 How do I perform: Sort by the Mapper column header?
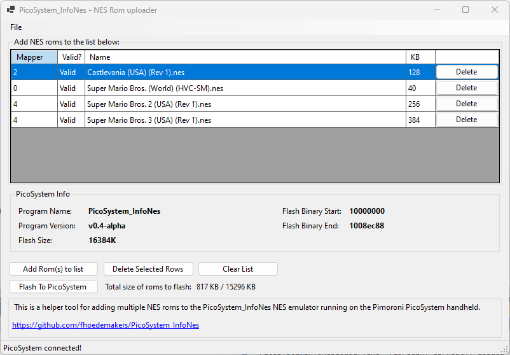click(34, 57)
